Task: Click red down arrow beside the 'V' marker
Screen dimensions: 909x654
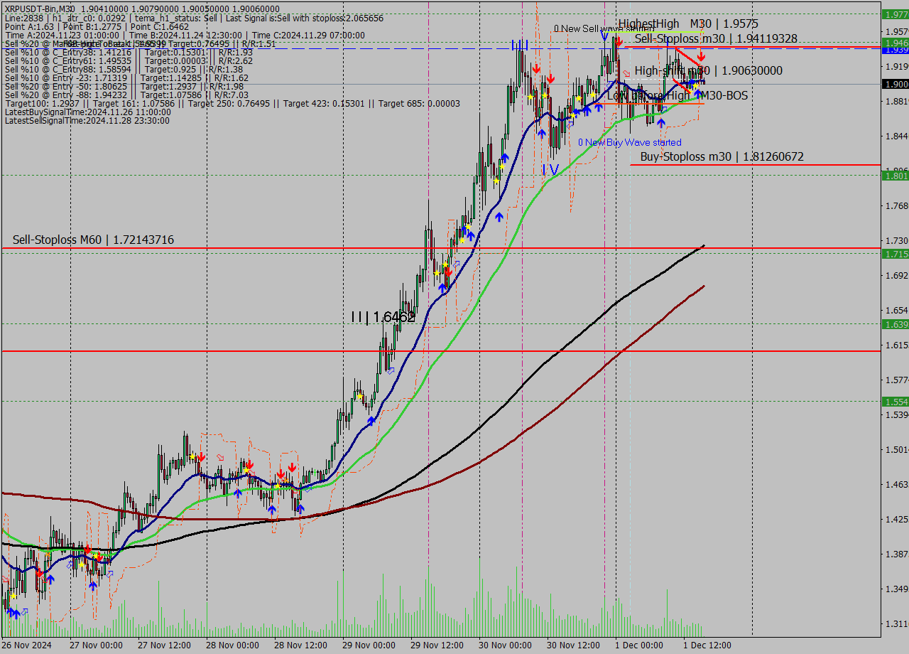Action: click(x=619, y=43)
